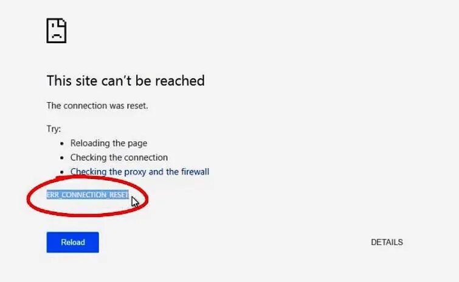Click the word "reset." in connection message

[x=137, y=105]
